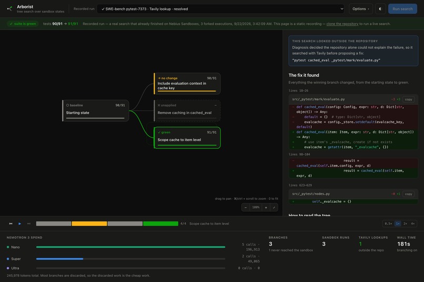Play the recorded search
The width and height of the screenshot is (424, 282).
point(20,224)
